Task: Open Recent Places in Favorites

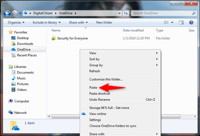Action: (27, 55)
